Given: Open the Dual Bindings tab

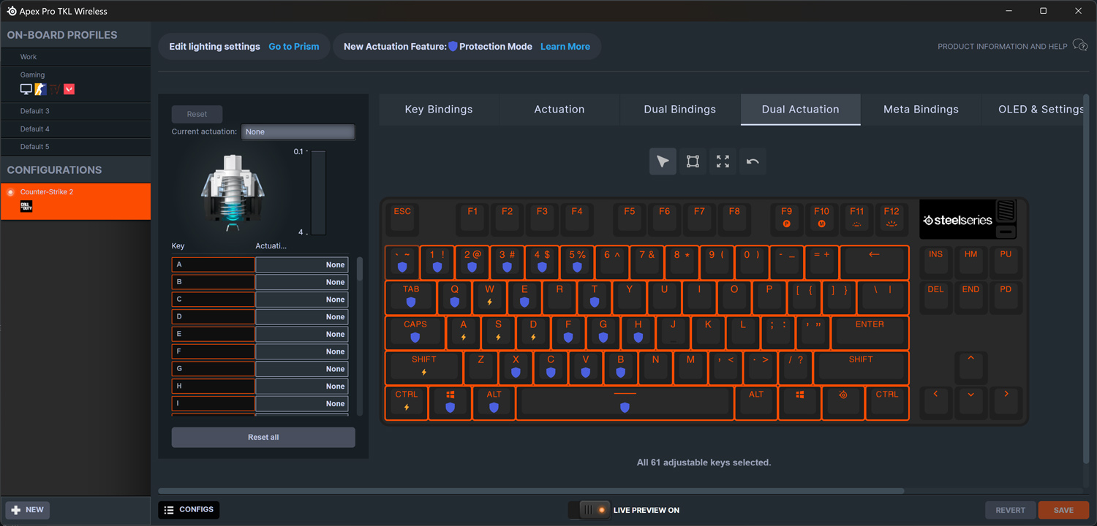Looking at the screenshot, I should pyautogui.click(x=680, y=110).
